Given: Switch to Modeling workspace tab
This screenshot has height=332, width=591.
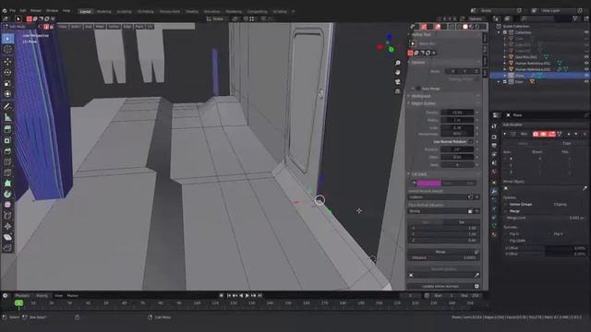Looking at the screenshot, I should 104,11.
